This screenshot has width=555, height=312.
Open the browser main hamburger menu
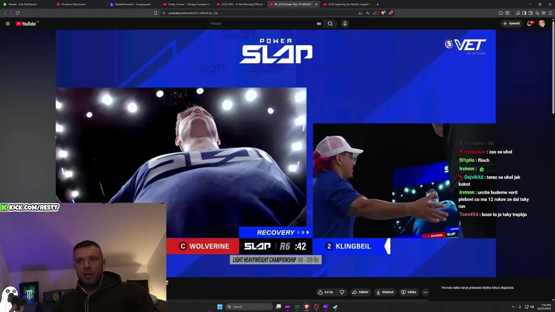pos(550,13)
